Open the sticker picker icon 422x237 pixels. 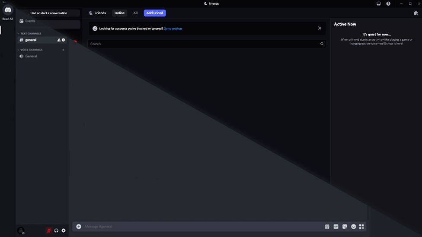[345, 227]
